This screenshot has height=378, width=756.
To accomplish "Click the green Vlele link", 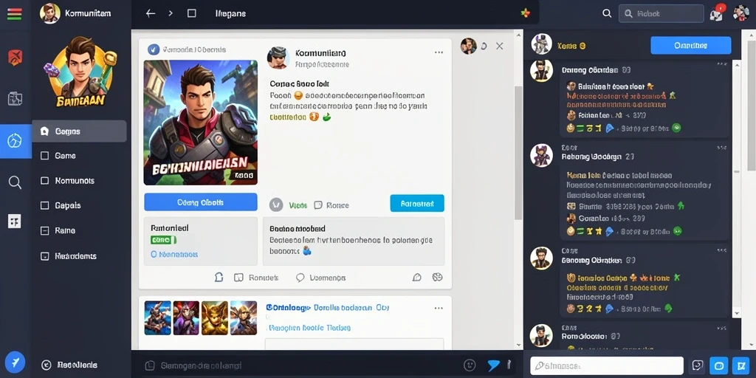I will [x=298, y=205].
